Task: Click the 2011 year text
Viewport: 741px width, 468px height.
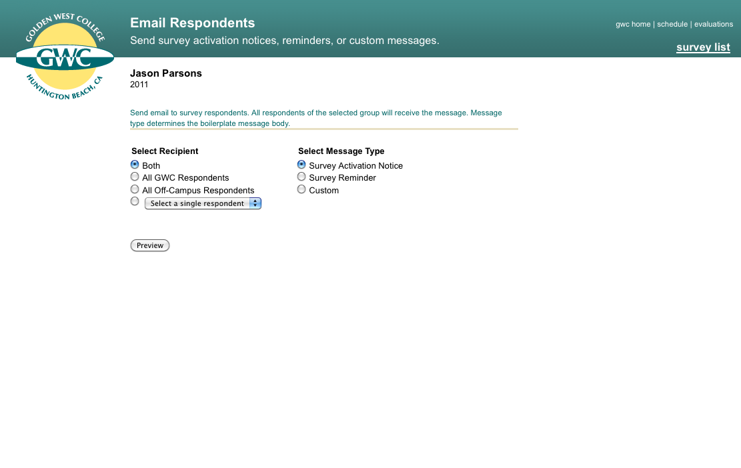Action: pos(139,85)
